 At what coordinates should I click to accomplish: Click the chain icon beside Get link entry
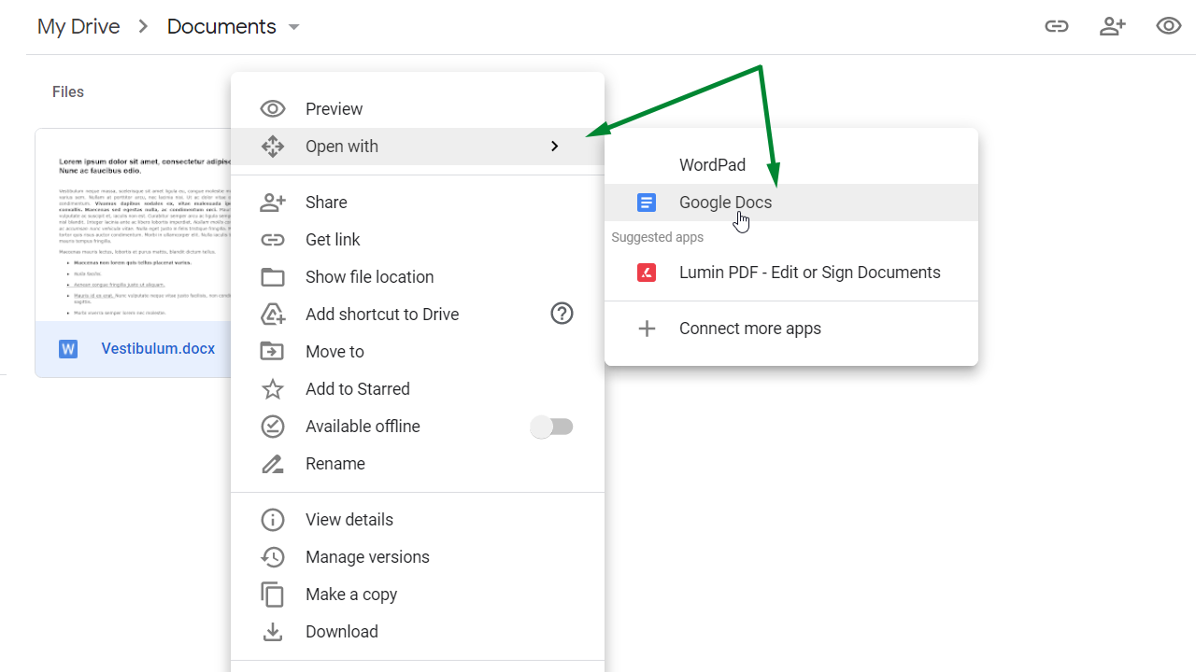[272, 240]
